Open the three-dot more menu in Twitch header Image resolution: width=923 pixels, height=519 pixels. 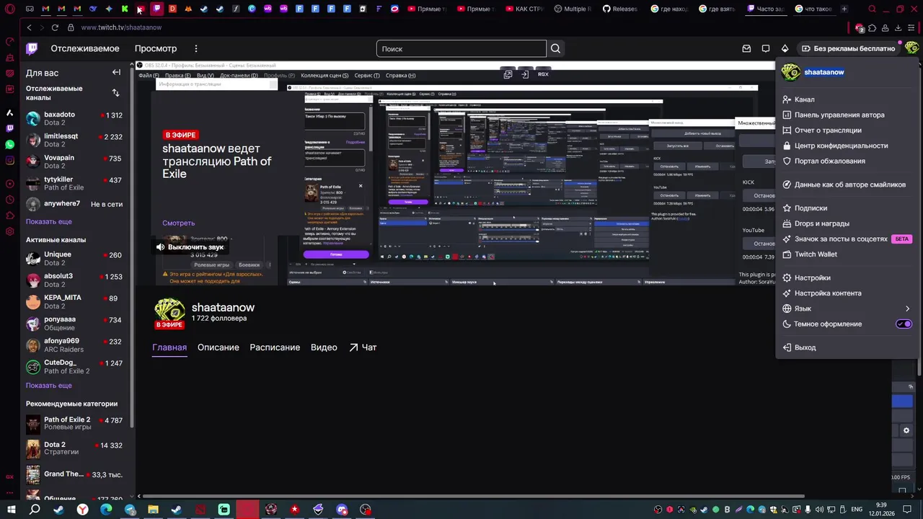(195, 48)
